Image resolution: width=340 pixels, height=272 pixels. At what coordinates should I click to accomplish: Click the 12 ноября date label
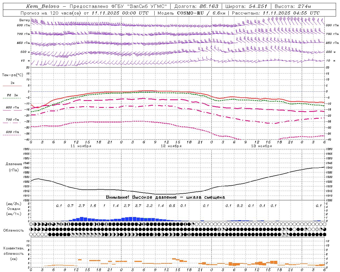[171, 146]
